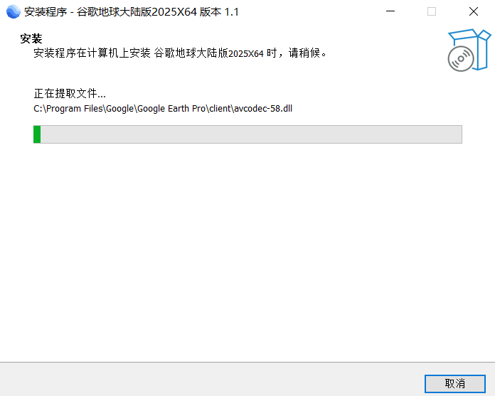This screenshot has height=396, width=495.
Task: Click the bold 安装 heading
Action: [x=31, y=38]
